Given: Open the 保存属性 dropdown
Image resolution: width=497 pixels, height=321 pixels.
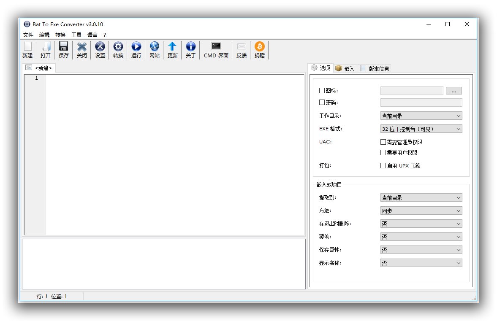Looking at the screenshot, I should coord(421,250).
